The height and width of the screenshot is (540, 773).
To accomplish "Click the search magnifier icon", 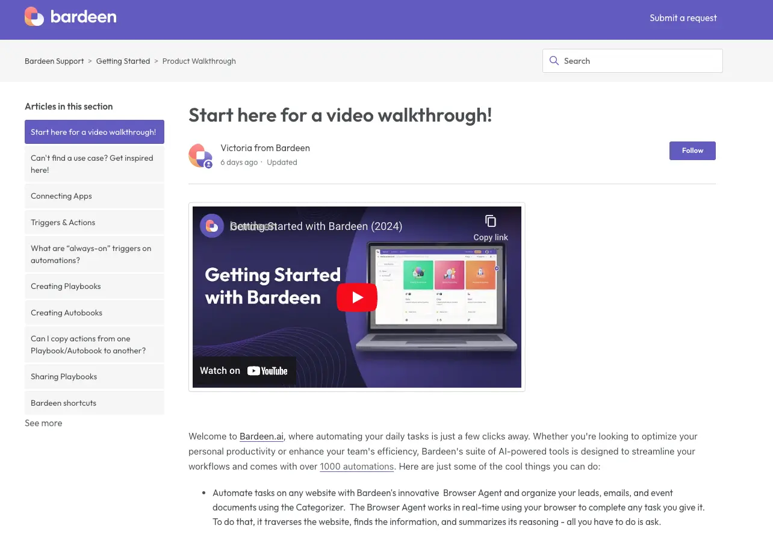I will [x=554, y=61].
